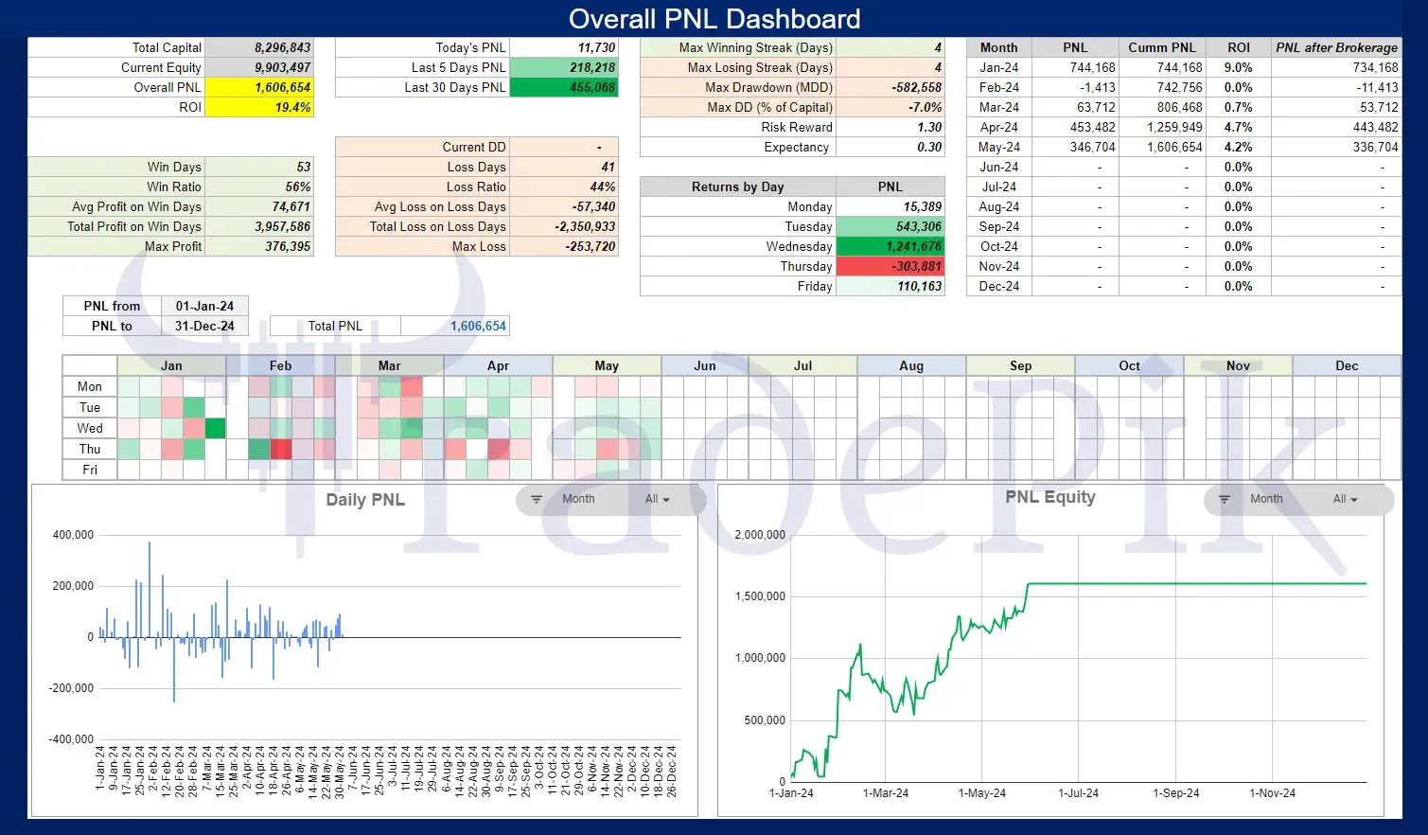The width and height of the screenshot is (1428, 835).
Task: Click Avg Profit on Win Days value 74,671
Action: 258,206
